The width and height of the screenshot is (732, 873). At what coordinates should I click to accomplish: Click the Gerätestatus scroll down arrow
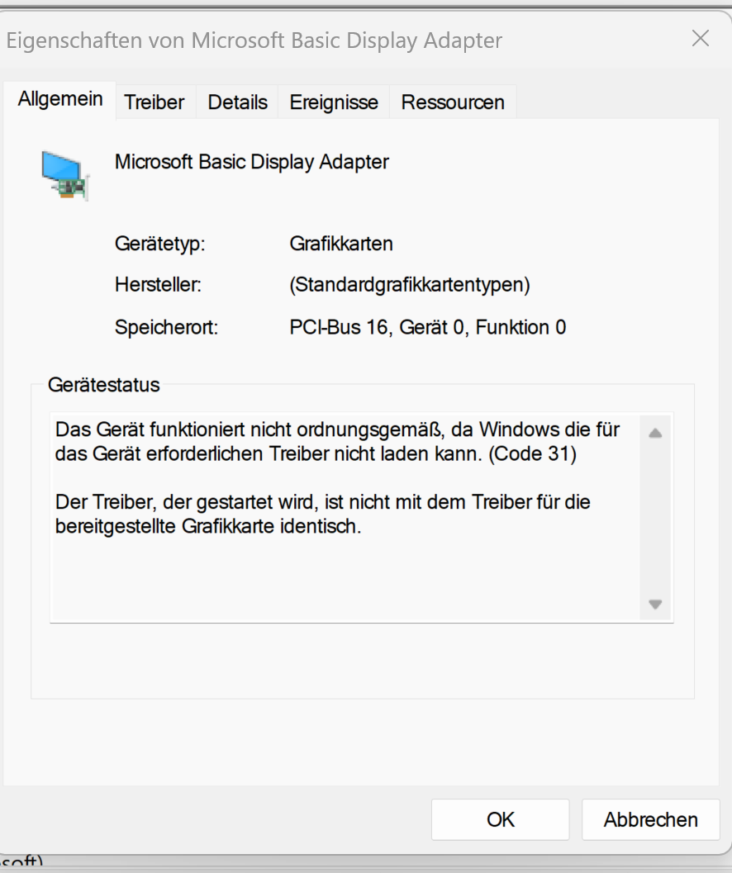click(655, 604)
